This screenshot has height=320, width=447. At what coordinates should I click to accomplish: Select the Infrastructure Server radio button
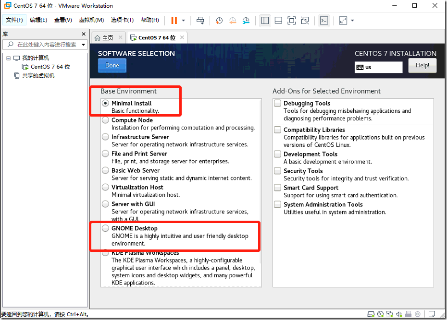point(105,137)
